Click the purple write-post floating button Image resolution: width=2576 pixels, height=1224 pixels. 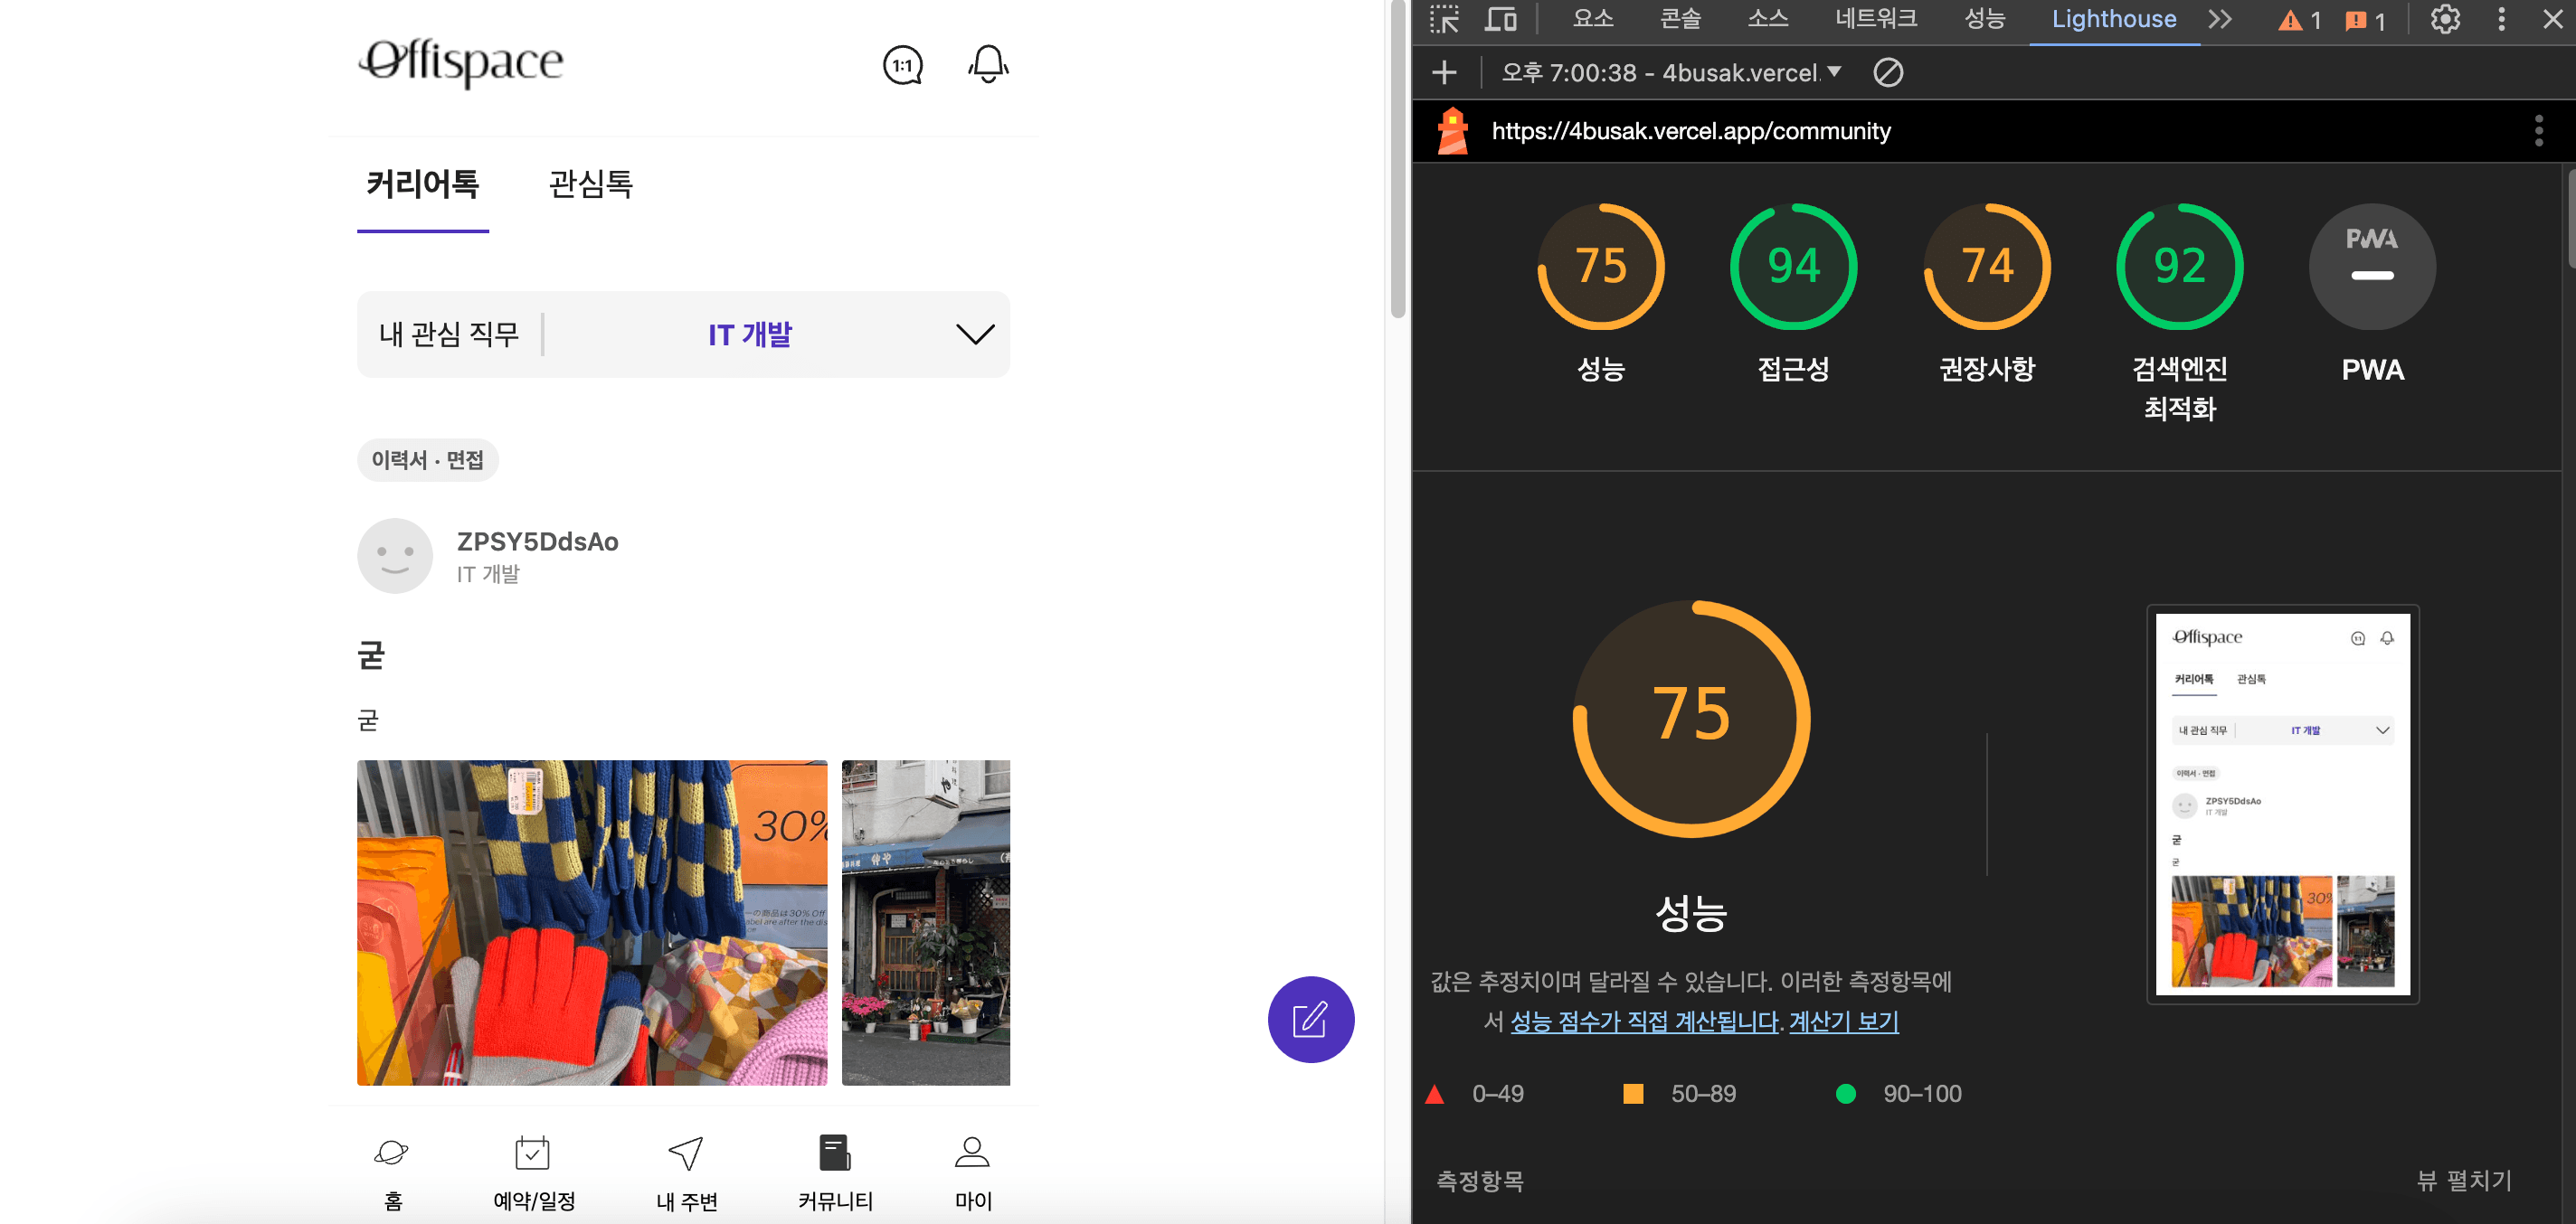[x=1310, y=1019]
